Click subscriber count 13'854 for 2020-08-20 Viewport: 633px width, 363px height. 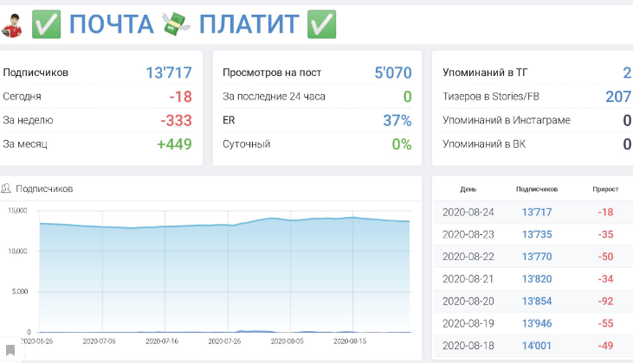[x=537, y=301]
